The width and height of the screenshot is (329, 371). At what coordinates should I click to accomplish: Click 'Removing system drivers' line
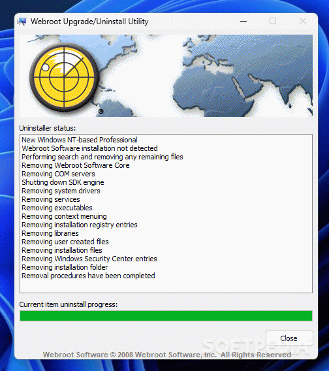tap(61, 191)
